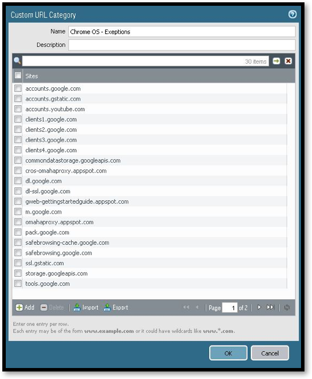Check accounts.google.com checkbox
This screenshot has width=312, height=379.
click(x=18, y=88)
